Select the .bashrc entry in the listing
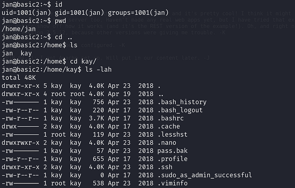 click(172, 118)
